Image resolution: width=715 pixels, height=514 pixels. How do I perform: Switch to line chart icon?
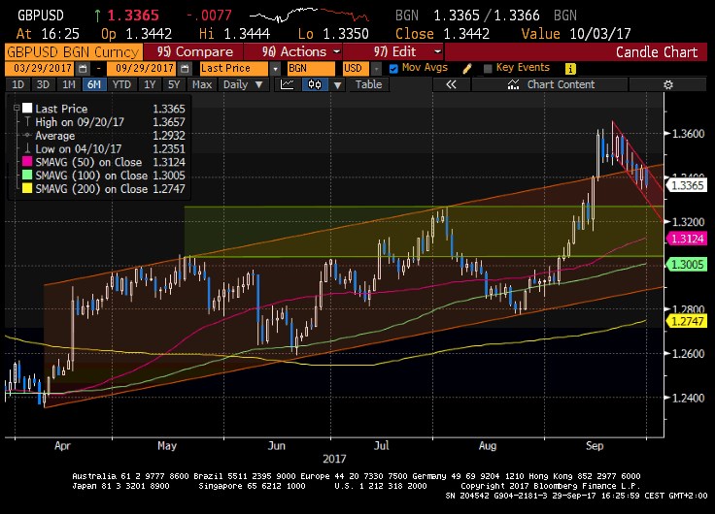(288, 84)
